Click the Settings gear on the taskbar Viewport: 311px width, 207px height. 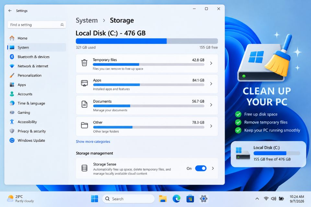[203, 199]
